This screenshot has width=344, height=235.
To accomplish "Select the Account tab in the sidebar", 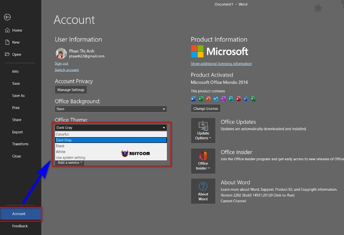I will click(20, 214).
